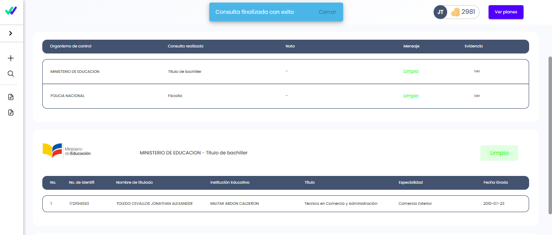Click the Nombre de titulado column header
Screen dimensions: 552x235
pyautogui.click(x=134, y=182)
